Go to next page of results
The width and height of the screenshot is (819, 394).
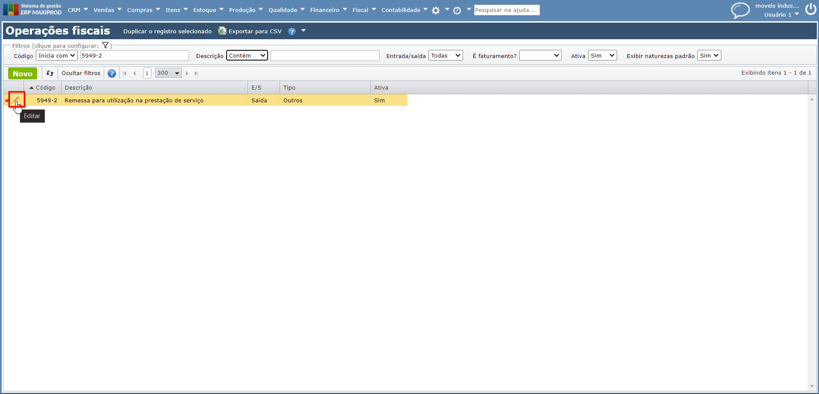pyautogui.click(x=187, y=73)
